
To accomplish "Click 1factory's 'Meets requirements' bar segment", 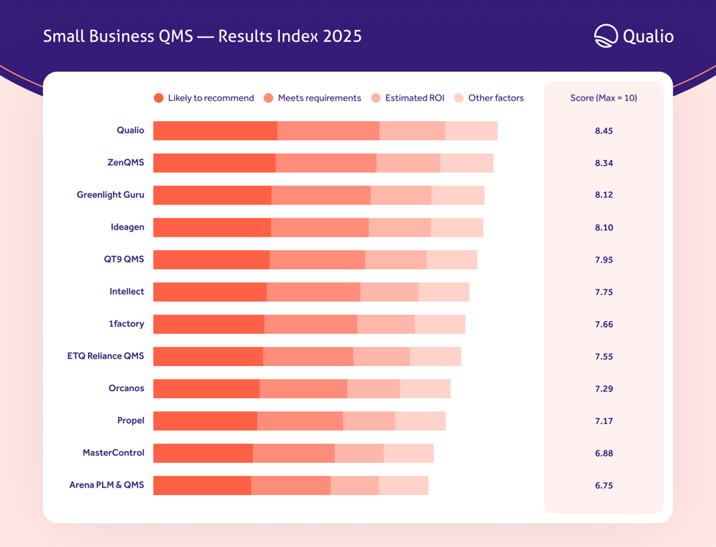I will click(x=311, y=324).
